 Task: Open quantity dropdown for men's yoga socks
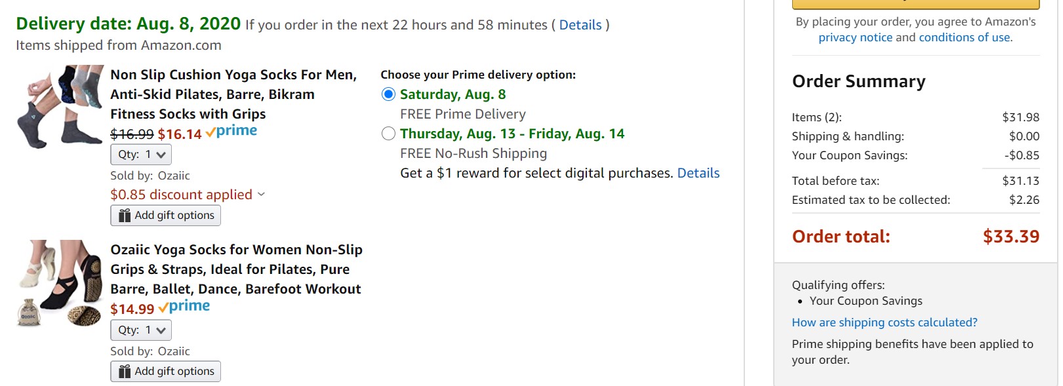141,155
